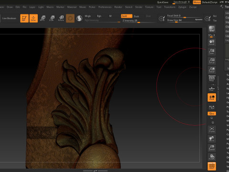Select the Z rotation axis icon below Qxyz
Screen dimensions: 229x172
(x=213, y=122)
